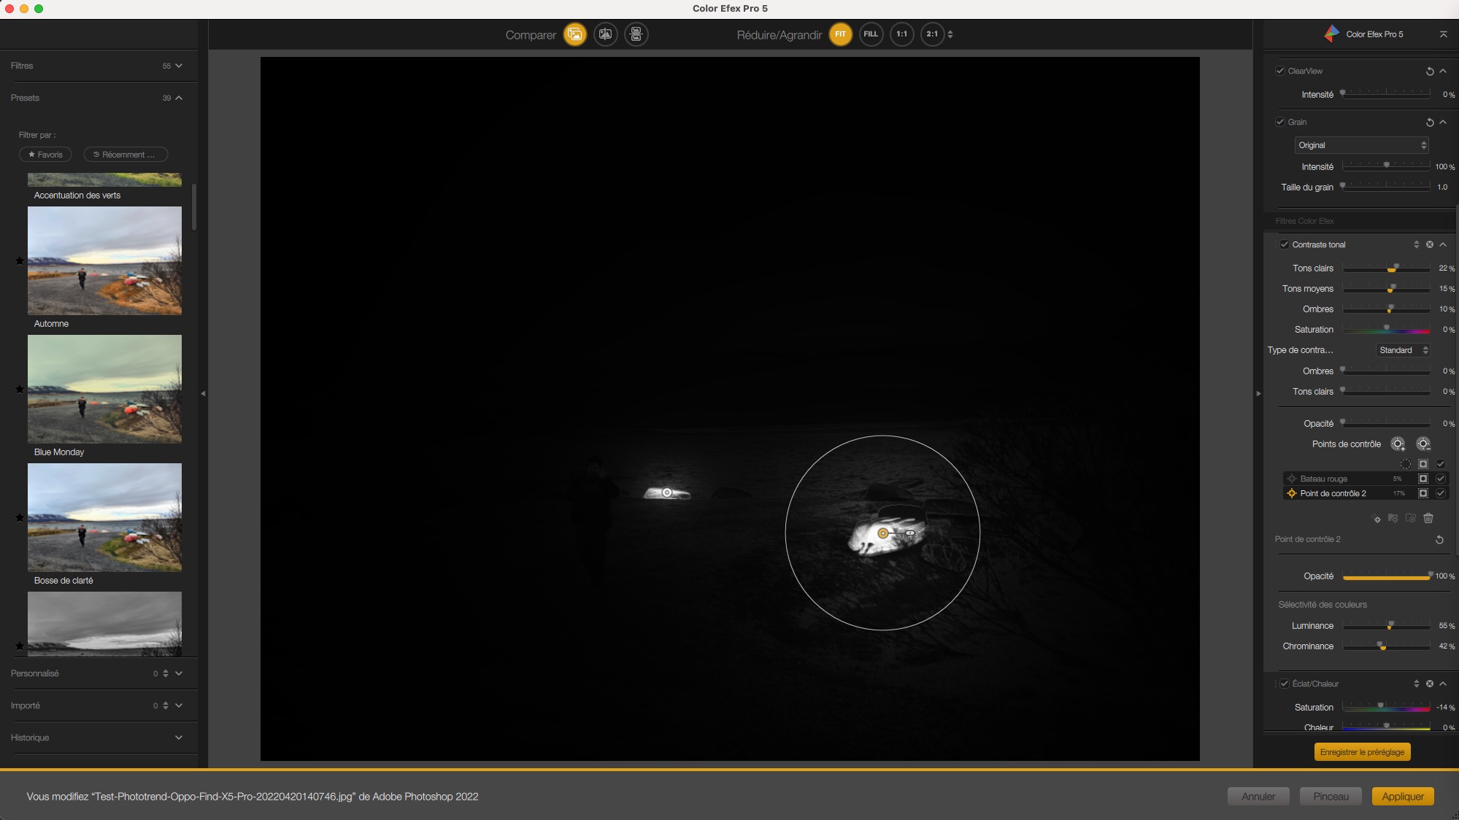
Task: Show mask for Point de contrôle 2
Action: (x=1423, y=493)
